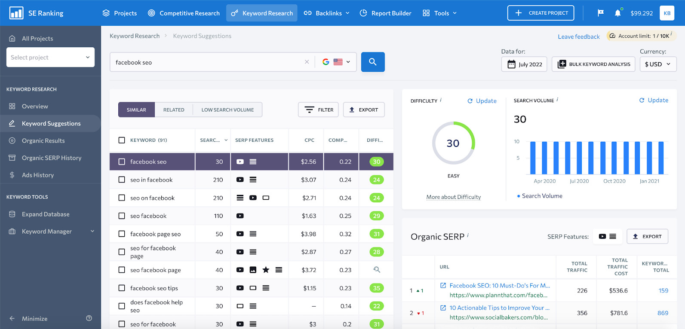685x329 pixels.
Task: Toggle select-all KEYWORD checkbox
Action: click(x=122, y=140)
